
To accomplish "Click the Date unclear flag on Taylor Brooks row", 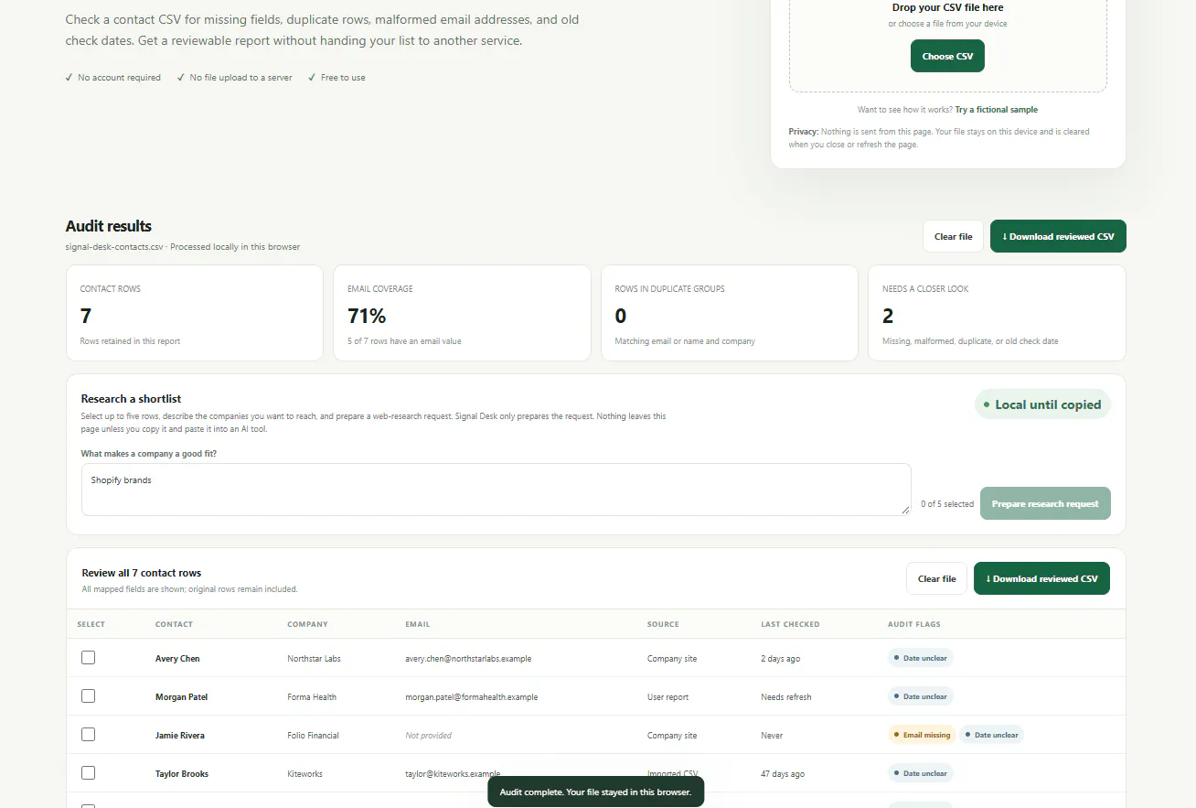I will [x=920, y=773].
